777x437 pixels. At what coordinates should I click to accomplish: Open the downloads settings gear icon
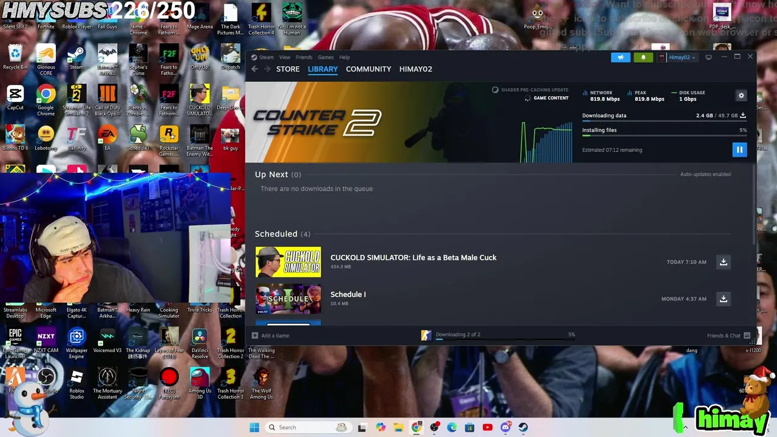click(x=741, y=96)
